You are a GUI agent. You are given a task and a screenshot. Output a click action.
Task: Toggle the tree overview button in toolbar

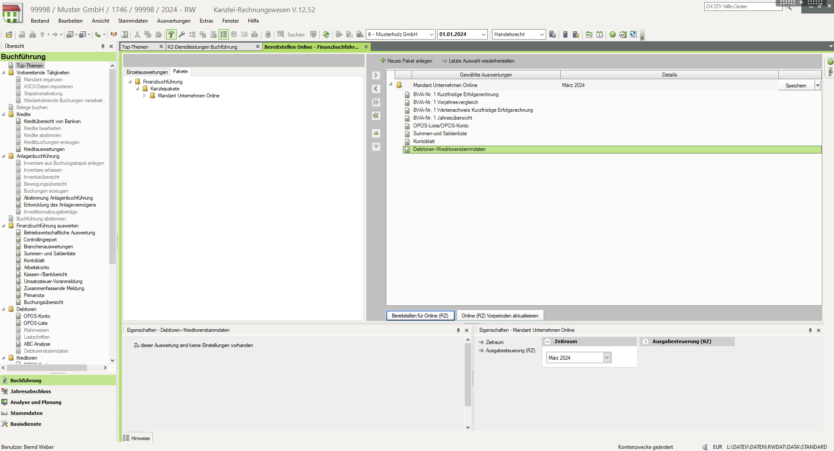click(171, 34)
